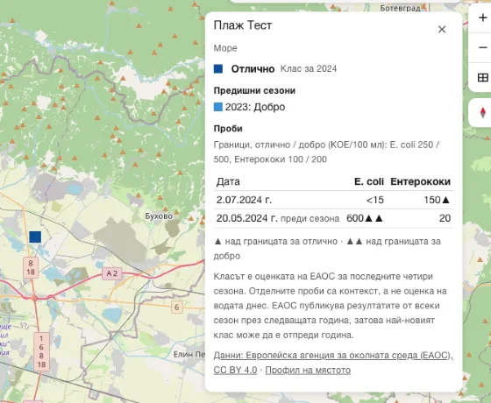The image size is (491, 403).
Task: Select the blue square beach marker on map
Action: [x=35, y=237]
